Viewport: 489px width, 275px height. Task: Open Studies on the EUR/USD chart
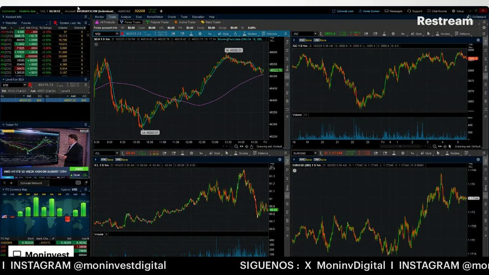coord(452,153)
